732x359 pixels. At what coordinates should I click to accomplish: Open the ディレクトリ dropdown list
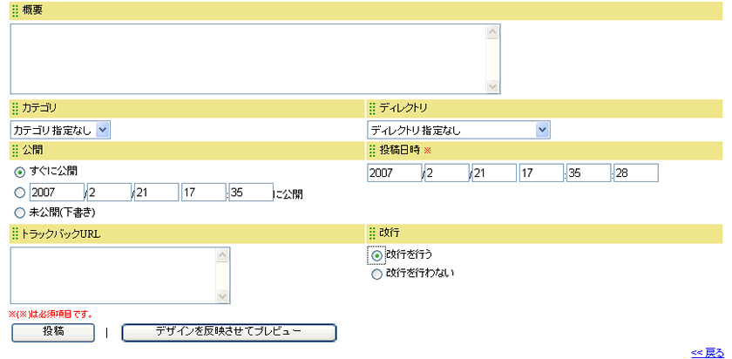point(458,130)
